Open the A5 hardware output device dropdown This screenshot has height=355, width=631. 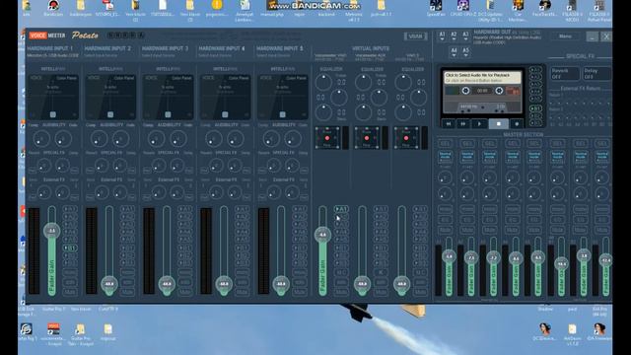(465, 52)
